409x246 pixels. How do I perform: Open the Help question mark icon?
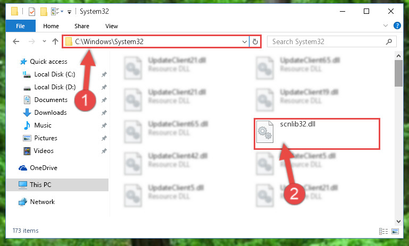click(x=397, y=26)
